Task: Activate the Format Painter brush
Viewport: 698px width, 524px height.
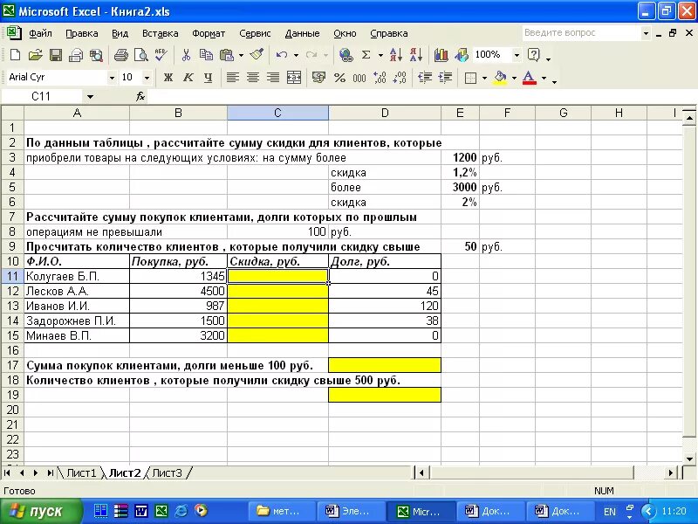Action: pos(257,55)
